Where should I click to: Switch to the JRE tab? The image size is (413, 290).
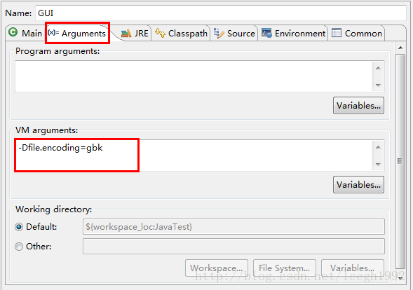[x=135, y=34]
